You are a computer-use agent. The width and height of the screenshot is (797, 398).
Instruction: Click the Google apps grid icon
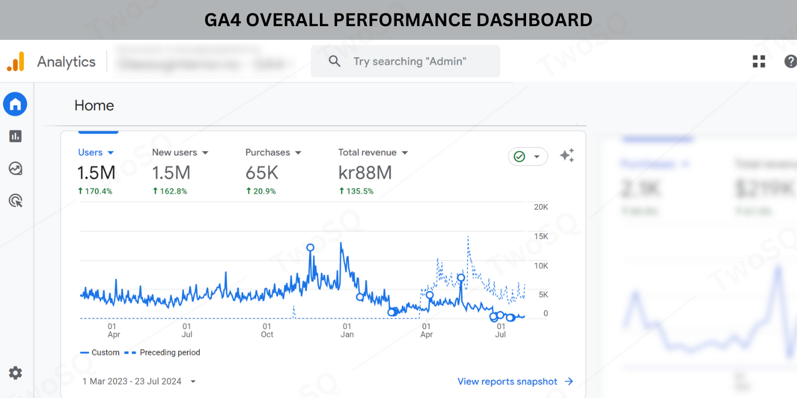(759, 61)
